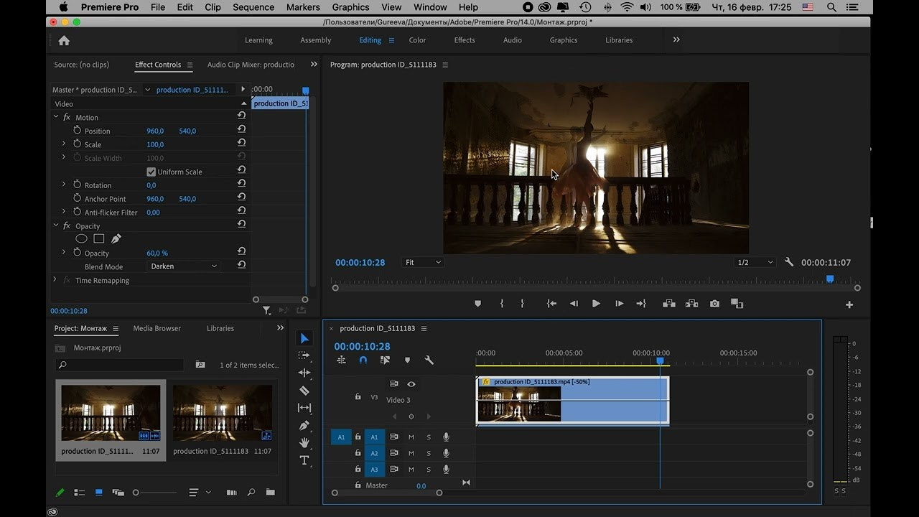Switch to the Color workspace tab

click(x=417, y=40)
